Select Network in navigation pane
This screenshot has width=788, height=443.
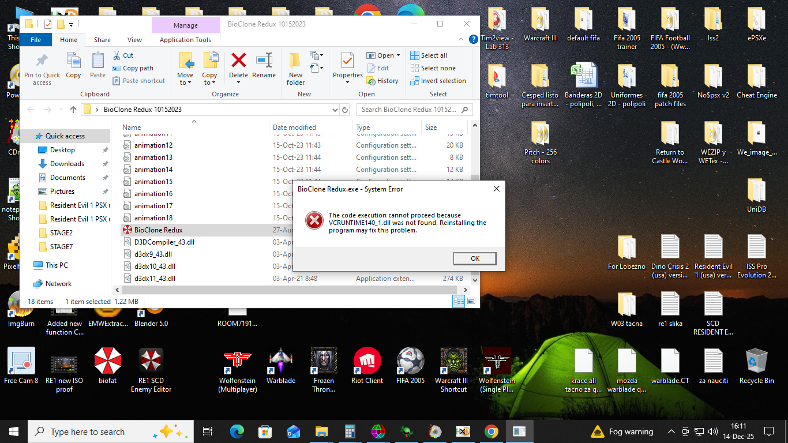[x=58, y=284]
